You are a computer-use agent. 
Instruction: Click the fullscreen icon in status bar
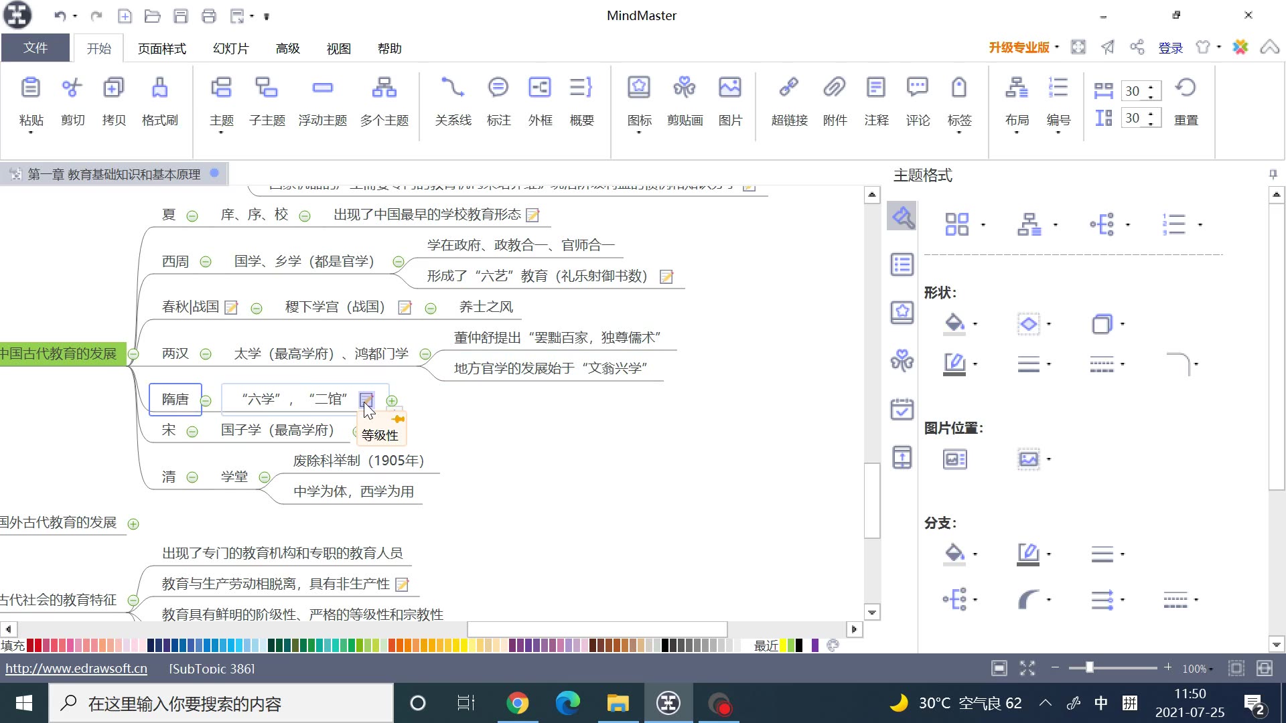[x=1027, y=668]
